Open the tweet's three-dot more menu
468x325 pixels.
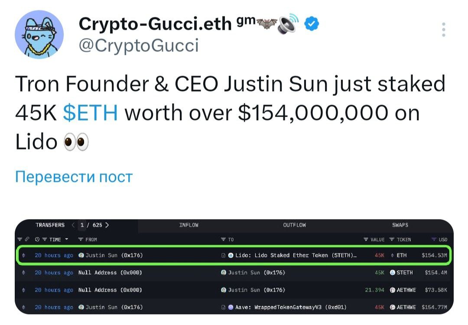[x=443, y=29]
